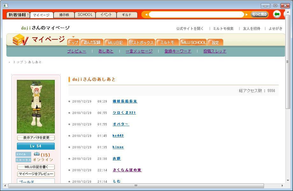293x191 pixels.
Task: Click the マイページ books logo icon
Action: click(x=20, y=40)
